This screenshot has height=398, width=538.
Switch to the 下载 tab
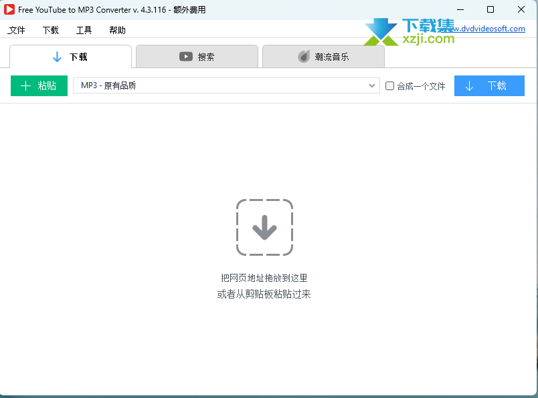click(x=70, y=57)
